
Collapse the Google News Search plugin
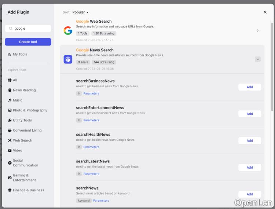point(257,59)
